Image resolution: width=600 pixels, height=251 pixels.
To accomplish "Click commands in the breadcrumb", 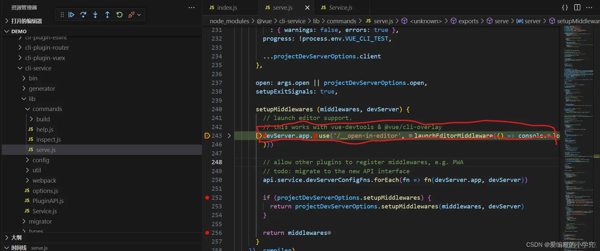I will pyautogui.click(x=342, y=21).
